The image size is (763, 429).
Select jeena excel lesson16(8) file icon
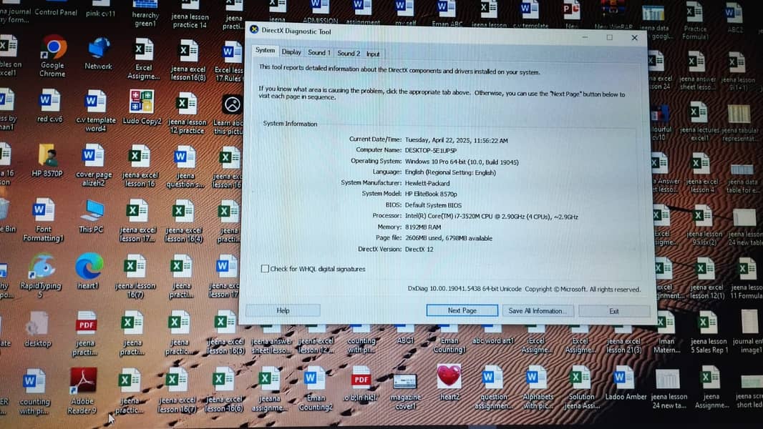[188, 60]
